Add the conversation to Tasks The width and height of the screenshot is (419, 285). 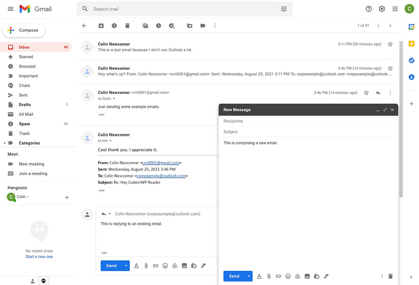click(x=171, y=25)
